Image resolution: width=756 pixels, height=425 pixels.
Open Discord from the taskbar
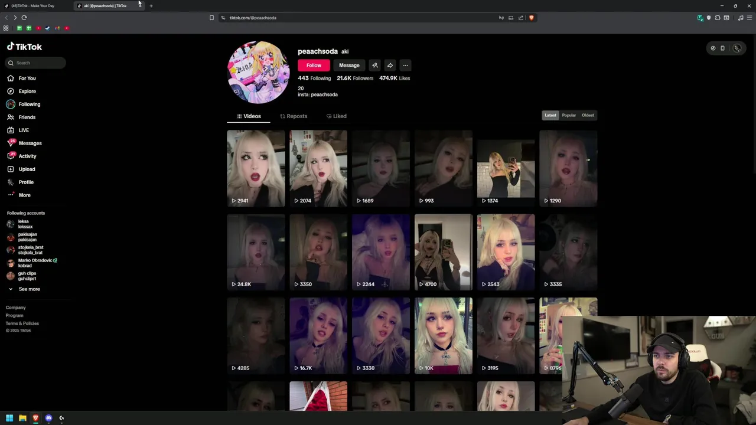48,418
